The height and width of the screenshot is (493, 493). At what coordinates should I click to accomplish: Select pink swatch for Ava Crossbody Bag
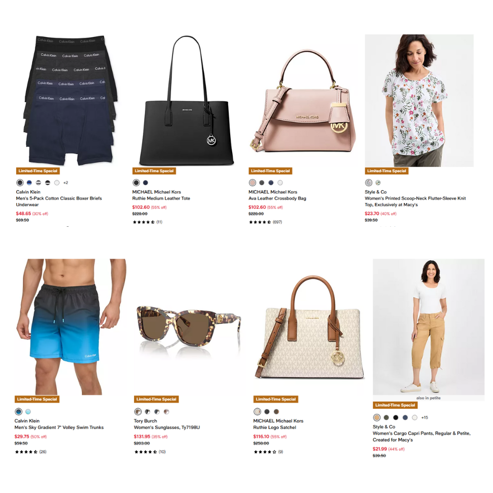pos(252,183)
